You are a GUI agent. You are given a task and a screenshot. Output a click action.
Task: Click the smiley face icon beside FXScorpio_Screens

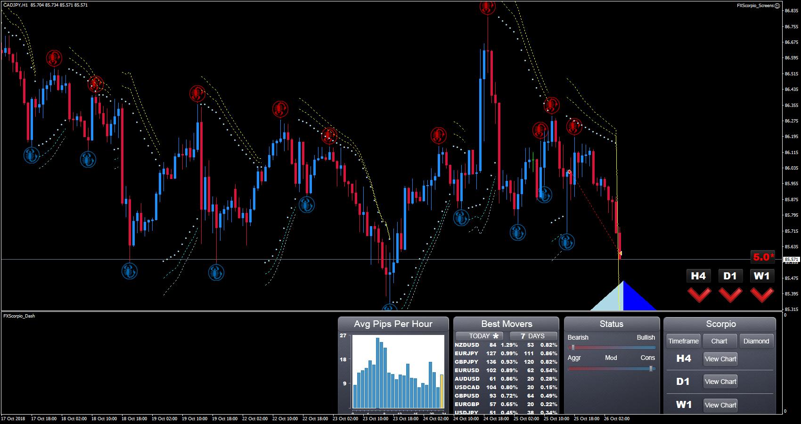(777, 6)
